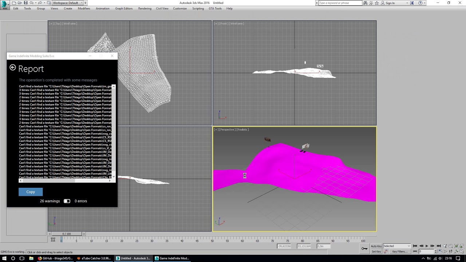The image size is (466, 262).
Task: Click the Undo arrow icon
Action: pyautogui.click(x=31, y=3)
